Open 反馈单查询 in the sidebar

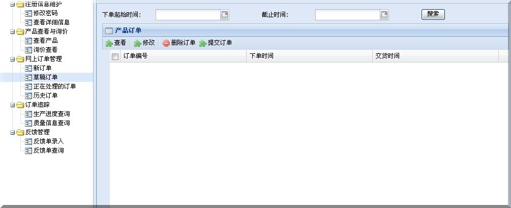point(49,151)
